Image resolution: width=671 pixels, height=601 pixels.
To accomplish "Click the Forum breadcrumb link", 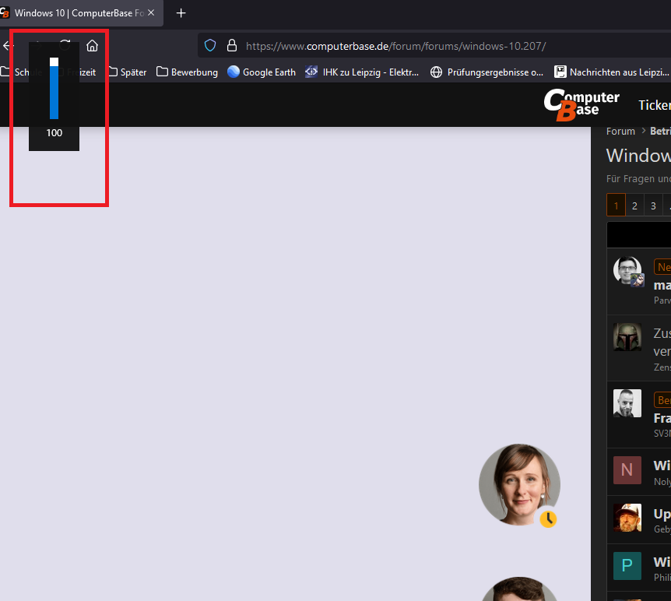I will 620,132.
